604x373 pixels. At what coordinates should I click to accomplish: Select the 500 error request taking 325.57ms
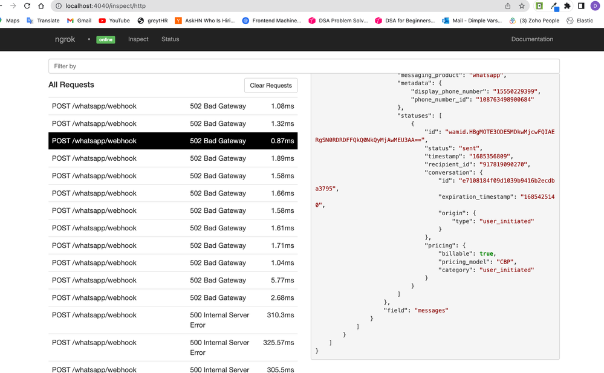(173, 348)
